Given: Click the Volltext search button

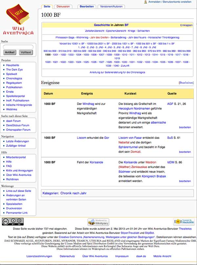Looking at the screenshot, I should point(26,52).
